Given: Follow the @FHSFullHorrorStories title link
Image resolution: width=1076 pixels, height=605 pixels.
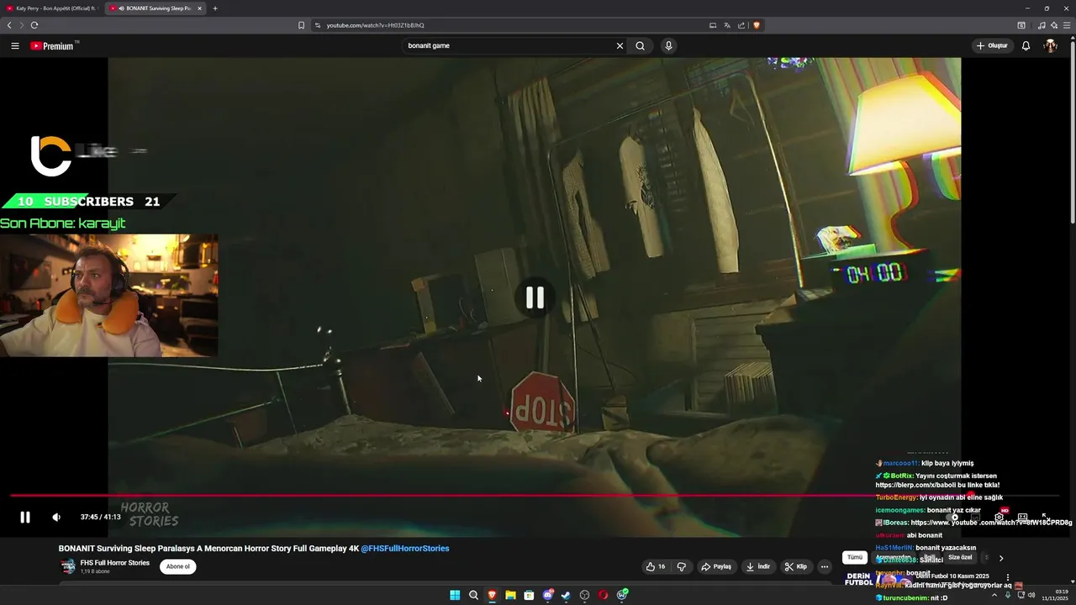Looking at the screenshot, I should tap(405, 549).
